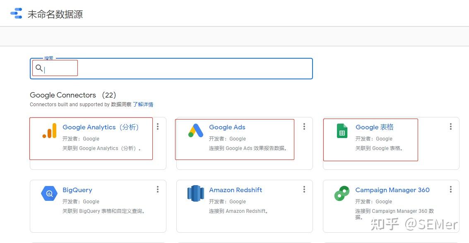Screen dimensions: 469x243
Task: Click the Data Studio logo top left
Action: pos(16,13)
